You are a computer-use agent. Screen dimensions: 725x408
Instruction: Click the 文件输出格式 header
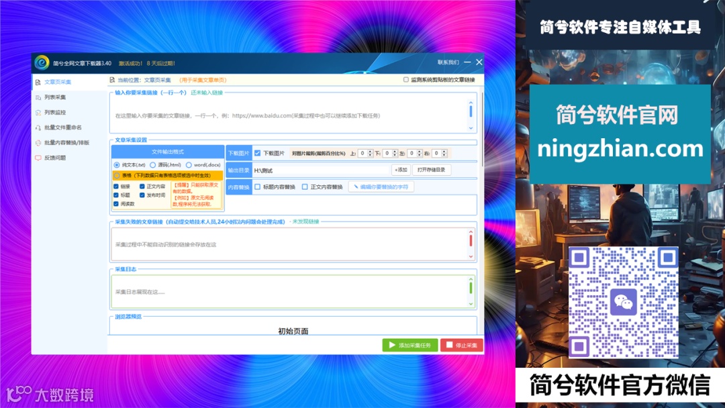click(x=168, y=152)
